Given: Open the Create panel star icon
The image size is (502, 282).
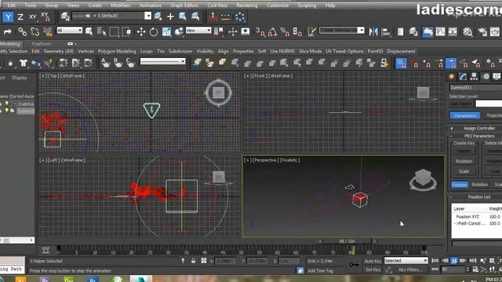Looking at the screenshot, I should click(452, 77).
